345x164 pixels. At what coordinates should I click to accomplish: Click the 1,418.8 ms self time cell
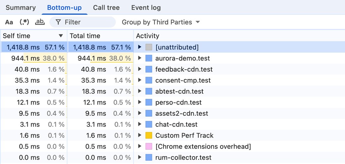34,47
